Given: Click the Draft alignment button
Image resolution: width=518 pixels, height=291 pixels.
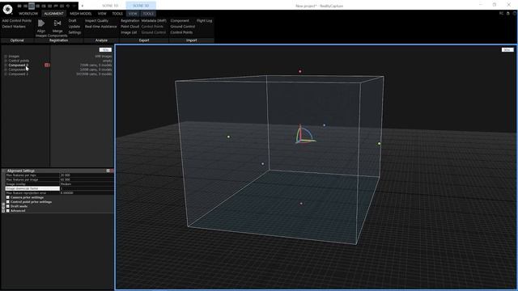Looking at the screenshot, I should tap(72, 20).
